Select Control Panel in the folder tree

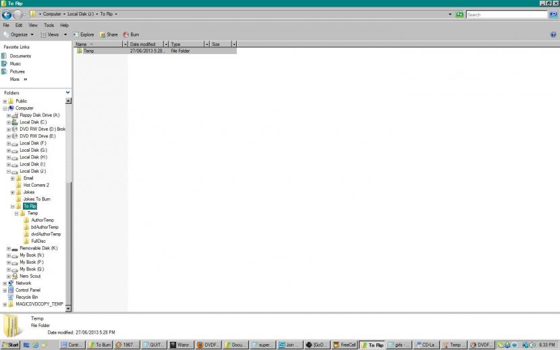[28, 290]
